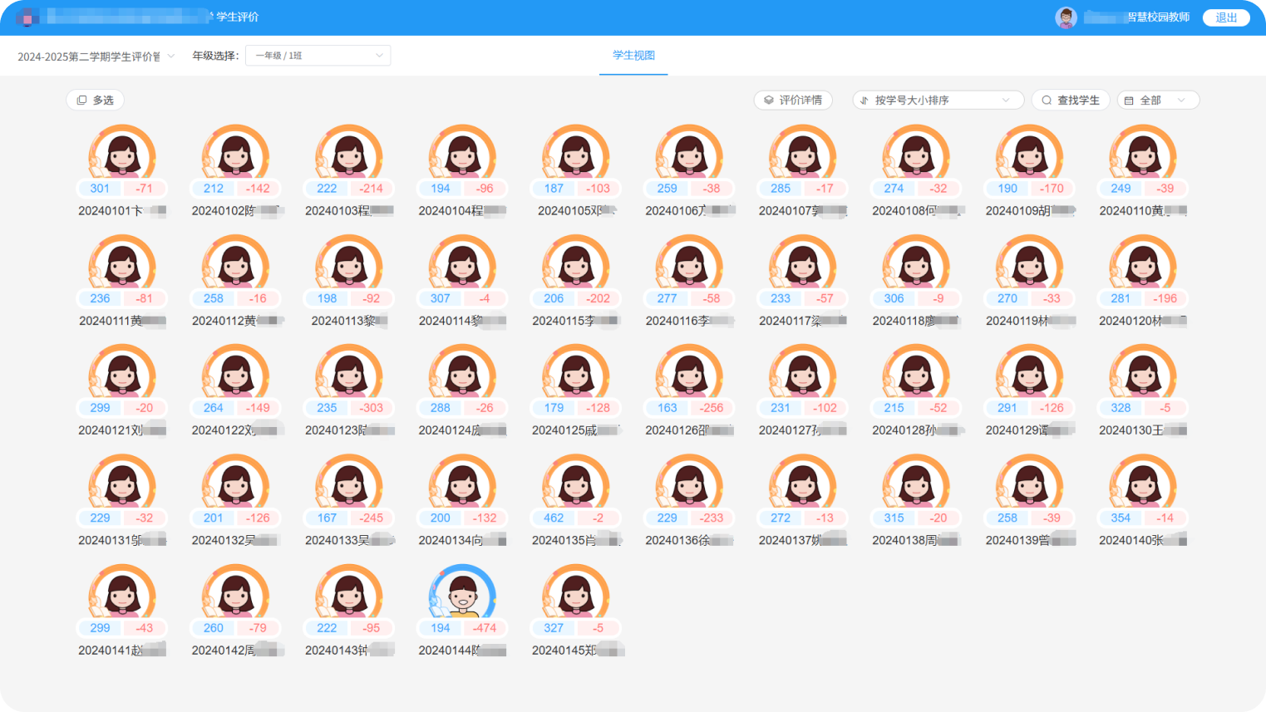Click the 退出 logout button
This screenshot has width=1266, height=712.
(x=1226, y=17)
